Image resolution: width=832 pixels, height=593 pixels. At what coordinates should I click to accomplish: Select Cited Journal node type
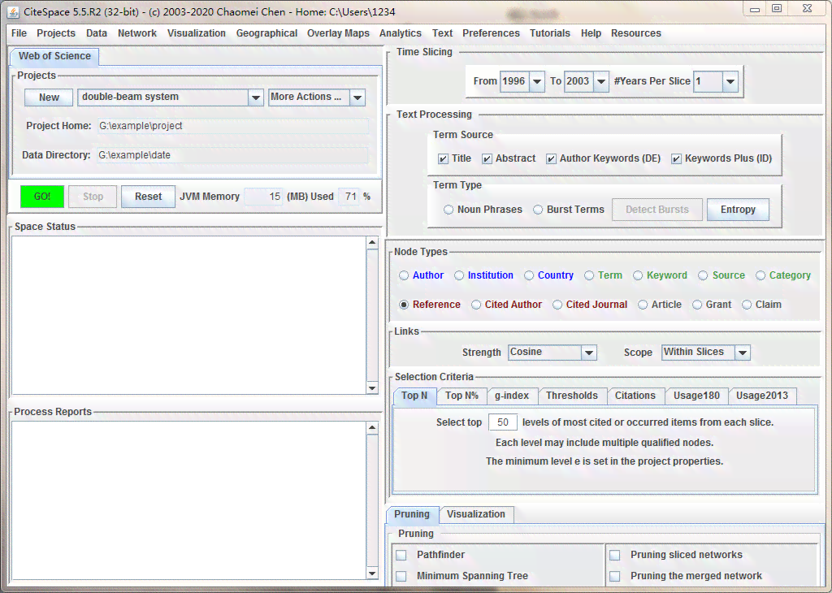coord(557,305)
